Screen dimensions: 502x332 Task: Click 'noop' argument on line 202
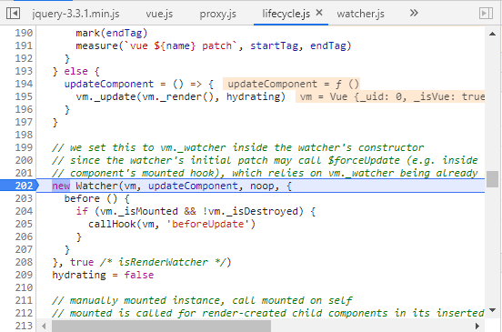[x=262, y=186]
